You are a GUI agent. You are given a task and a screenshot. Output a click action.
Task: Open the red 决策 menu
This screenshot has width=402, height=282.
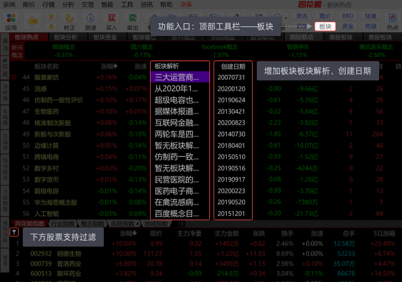(186, 5)
